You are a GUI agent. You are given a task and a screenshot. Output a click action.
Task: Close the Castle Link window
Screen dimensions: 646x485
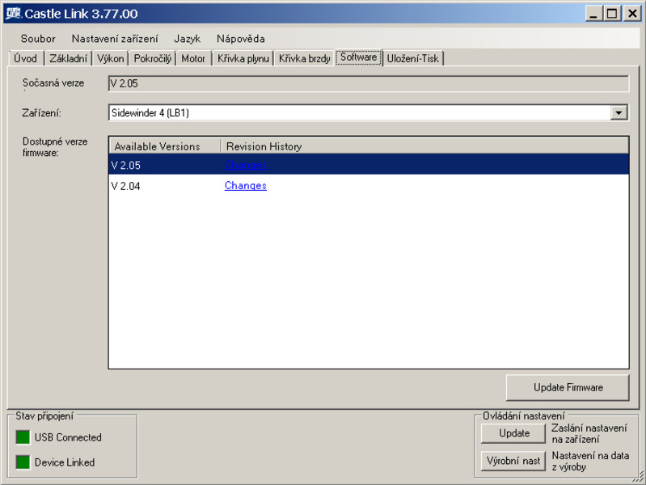[x=632, y=14]
